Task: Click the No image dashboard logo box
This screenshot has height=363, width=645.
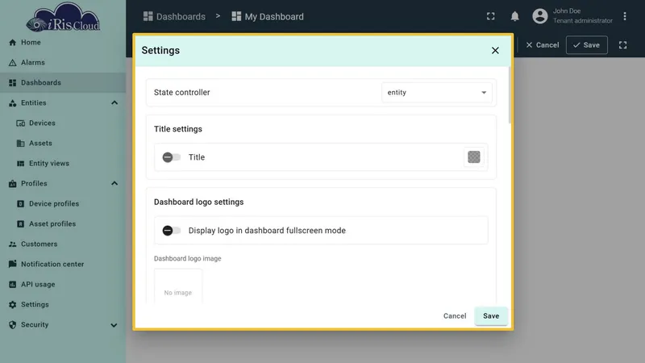Action: tap(178, 286)
